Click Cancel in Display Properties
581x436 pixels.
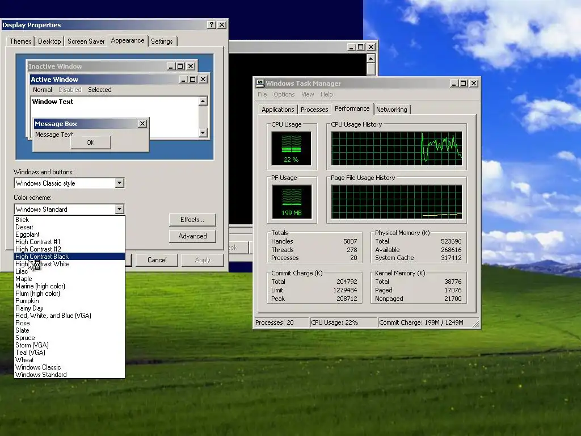[x=157, y=260]
